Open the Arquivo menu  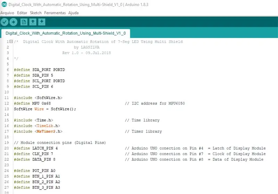(7, 13)
